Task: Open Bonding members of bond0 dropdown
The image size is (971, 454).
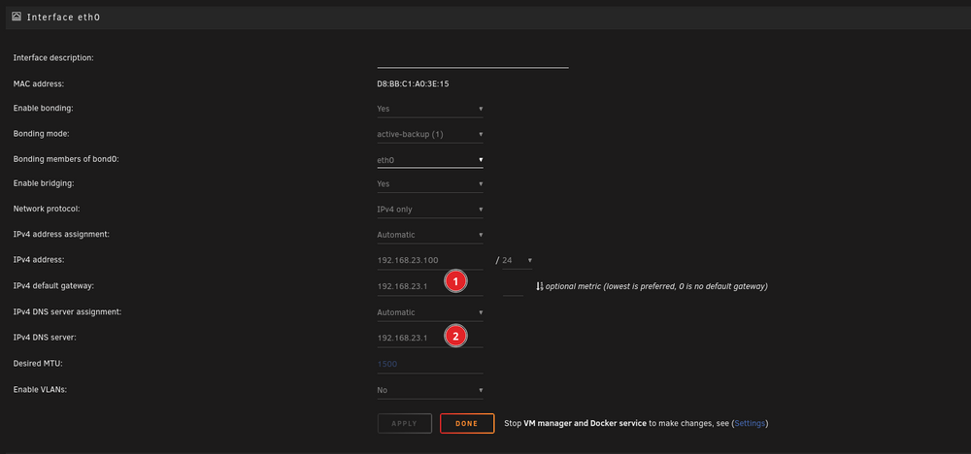Action: click(x=430, y=160)
